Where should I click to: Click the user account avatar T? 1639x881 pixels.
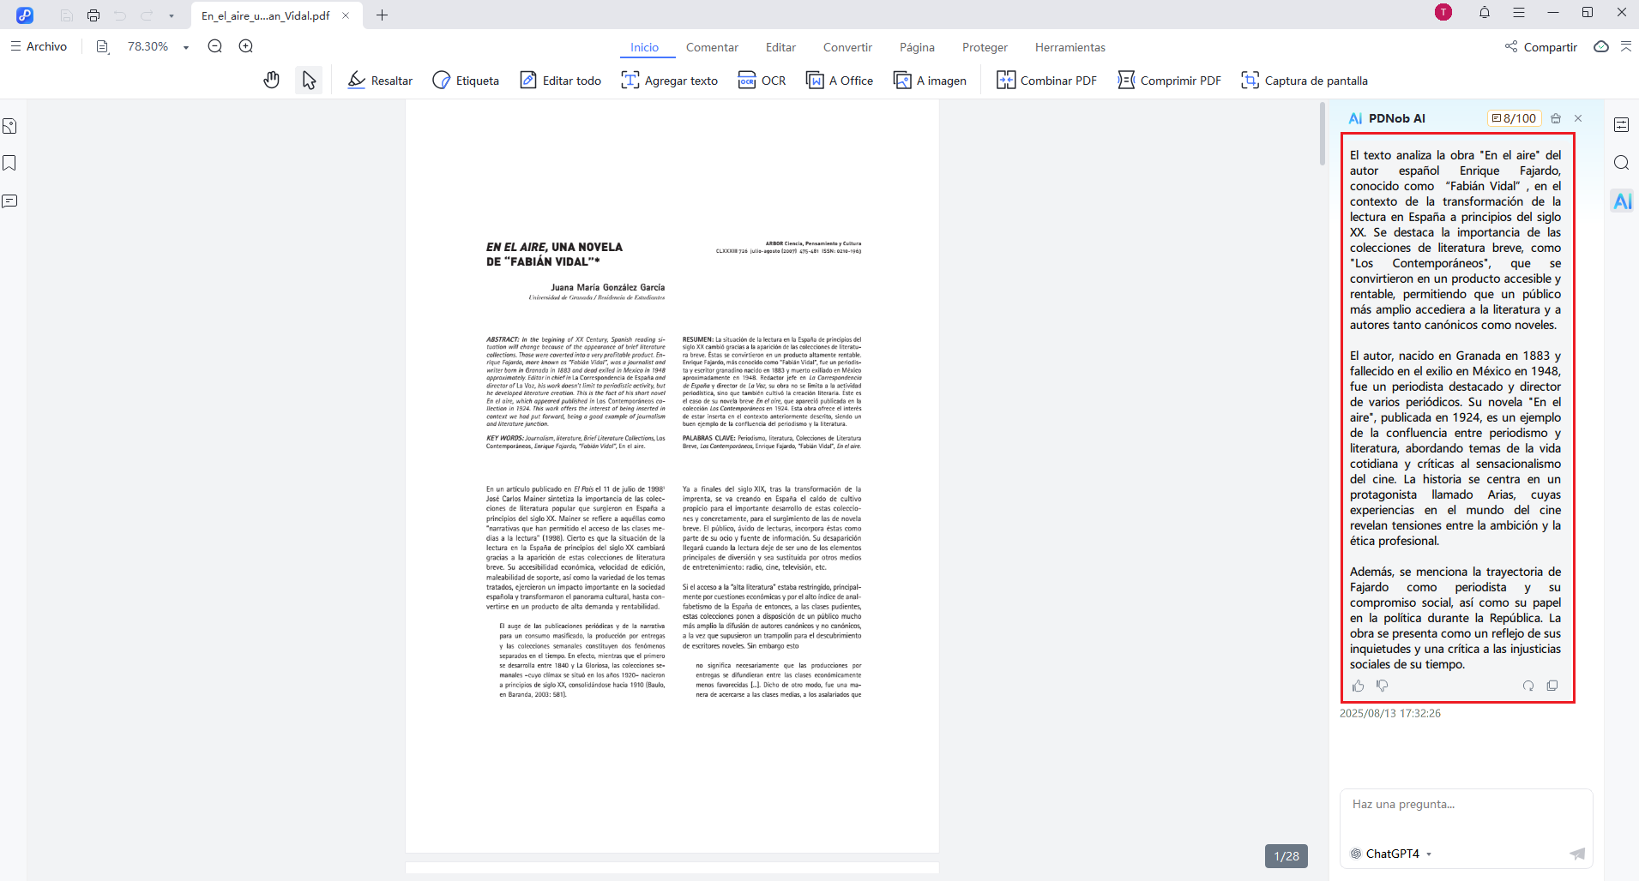[x=1443, y=12]
